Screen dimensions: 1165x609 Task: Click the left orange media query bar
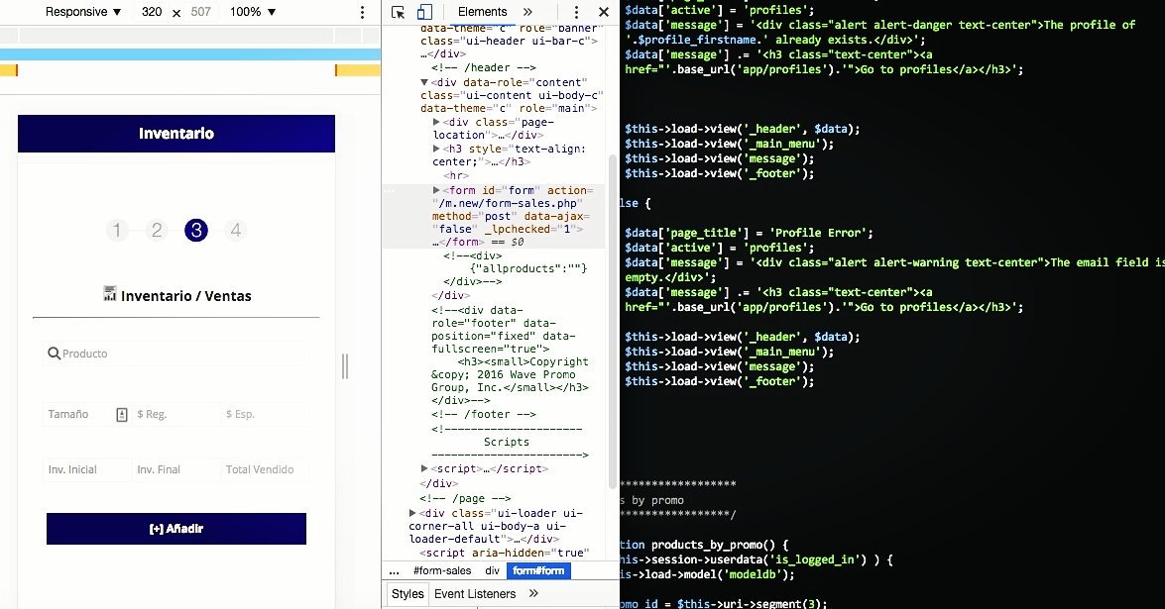pyautogui.click(x=8, y=70)
